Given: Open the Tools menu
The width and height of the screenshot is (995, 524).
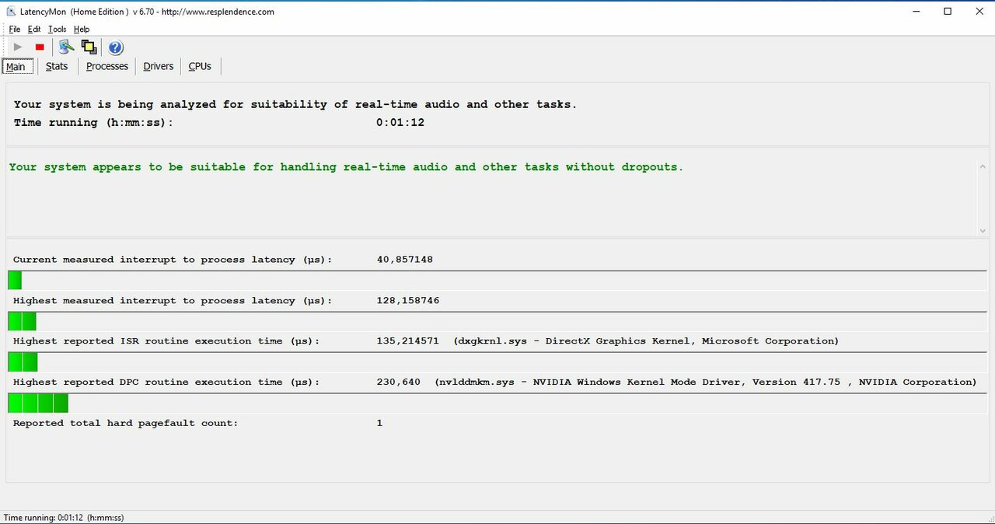Looking at the screenshot, I should [x=57, y=30].
